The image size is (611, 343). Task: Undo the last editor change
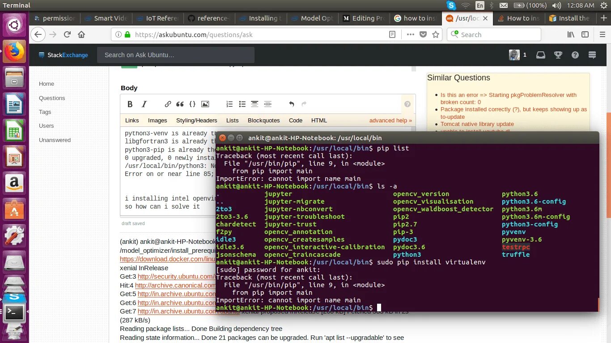point(292,104)
